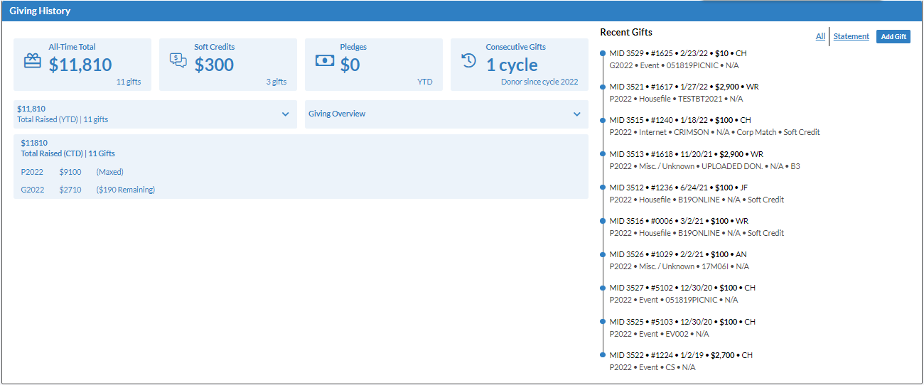Click the gift box icon beside All-Time Total
Image resolution: width=924 pixels, height=385 pixels.
pyautogui.click(x=33, y=61)
